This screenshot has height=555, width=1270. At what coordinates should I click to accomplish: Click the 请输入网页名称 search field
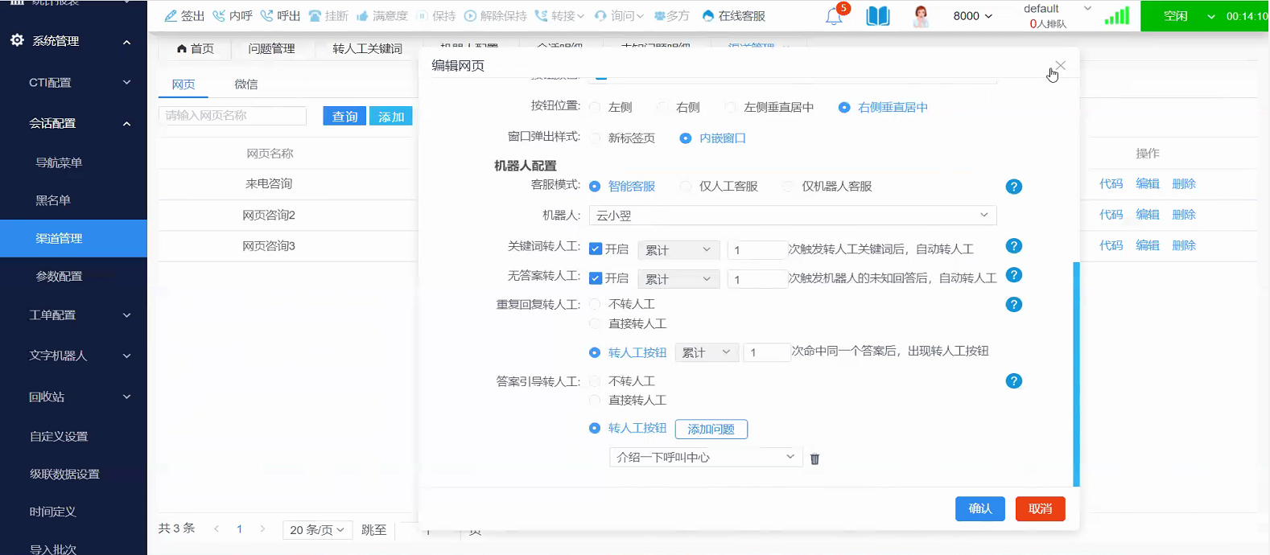tap(233, 116)
